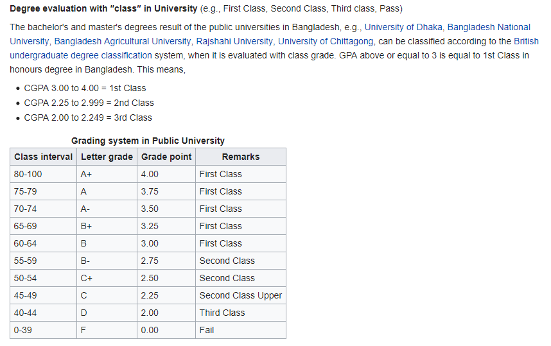Open the Bangladesh National University link
This screenshot has width=551, height=346.
coord(488,27)
